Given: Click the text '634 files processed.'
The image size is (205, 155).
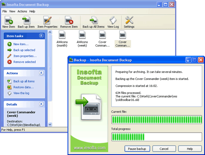Looking at the screenshot, I should (x=128, y=93).
